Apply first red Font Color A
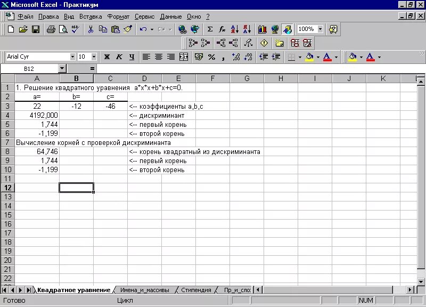This screenshot has height=307, width=426. click(327, 57)
